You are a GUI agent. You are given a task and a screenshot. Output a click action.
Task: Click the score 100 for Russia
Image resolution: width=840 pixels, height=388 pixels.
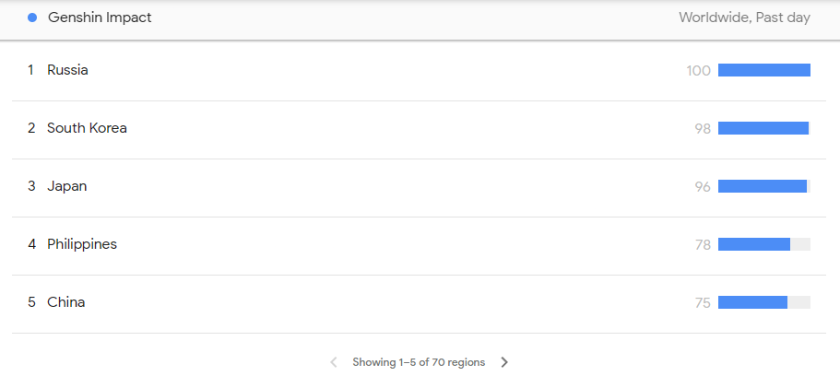click(x=698, y=70)
